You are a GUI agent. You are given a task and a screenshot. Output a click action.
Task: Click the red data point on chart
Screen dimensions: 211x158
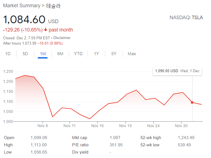192,103
